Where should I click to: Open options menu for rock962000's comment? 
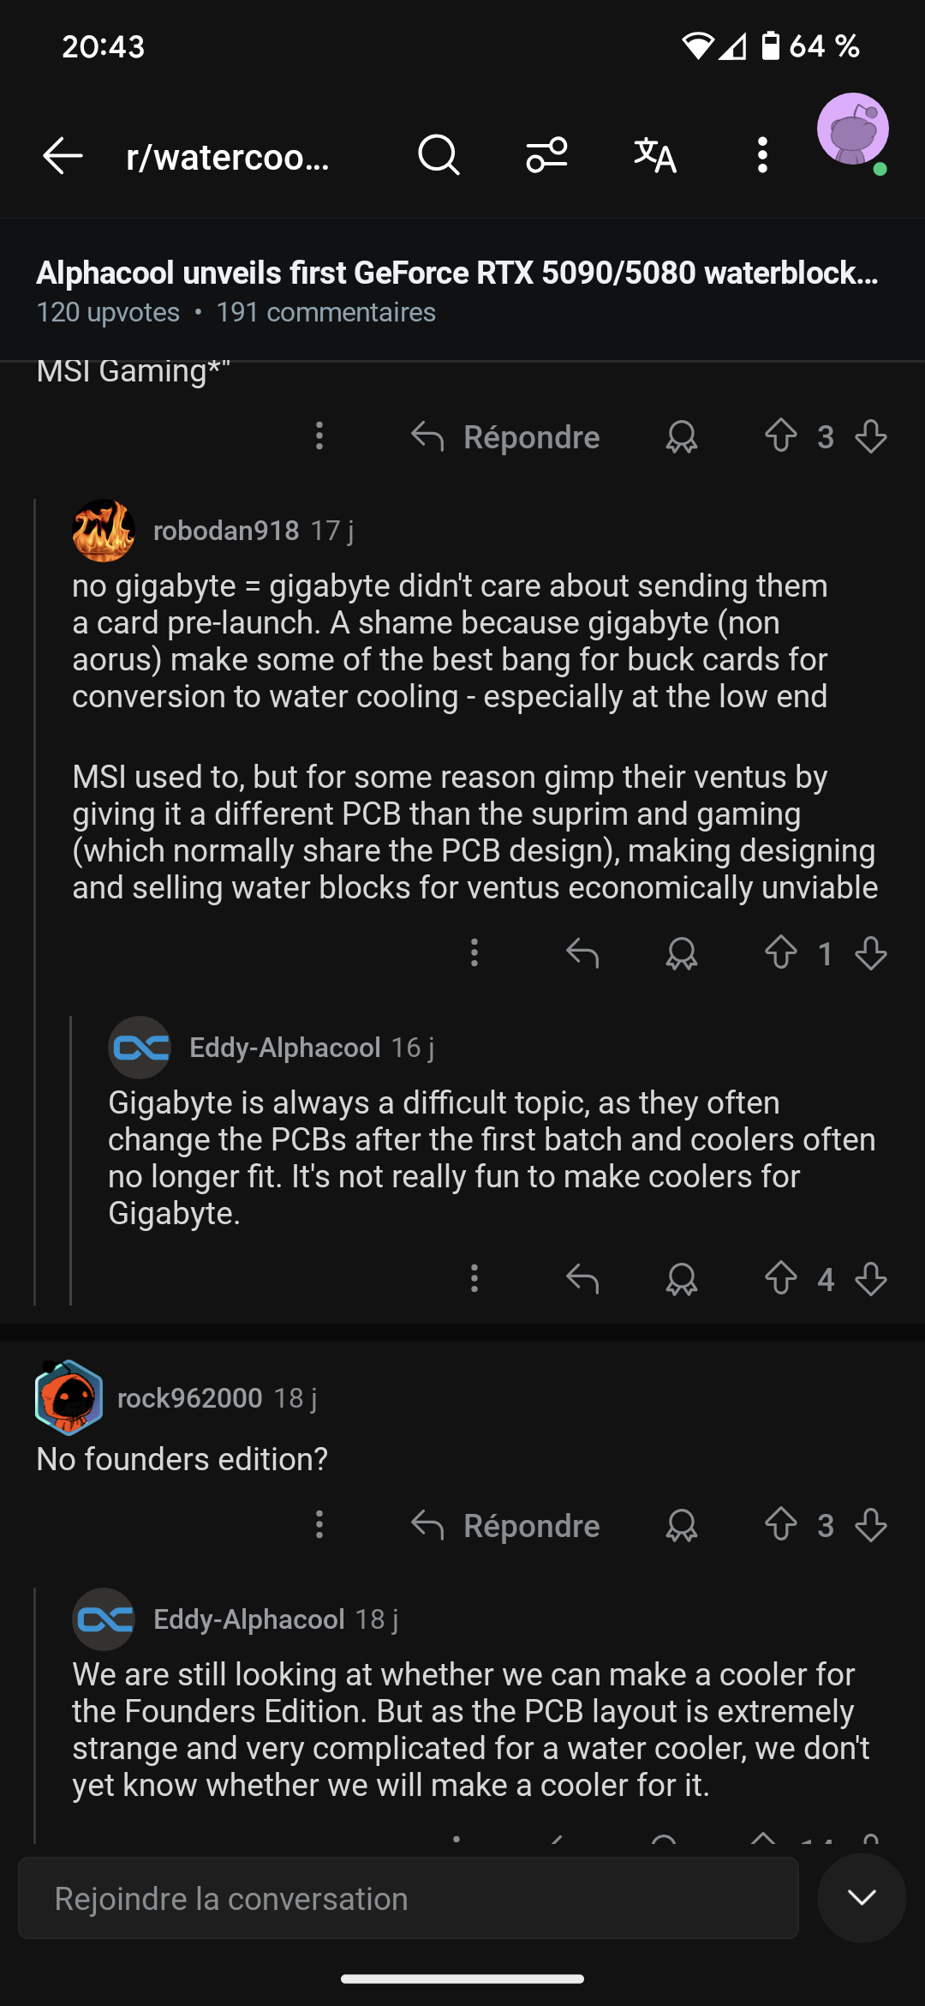coord(319,1525)
